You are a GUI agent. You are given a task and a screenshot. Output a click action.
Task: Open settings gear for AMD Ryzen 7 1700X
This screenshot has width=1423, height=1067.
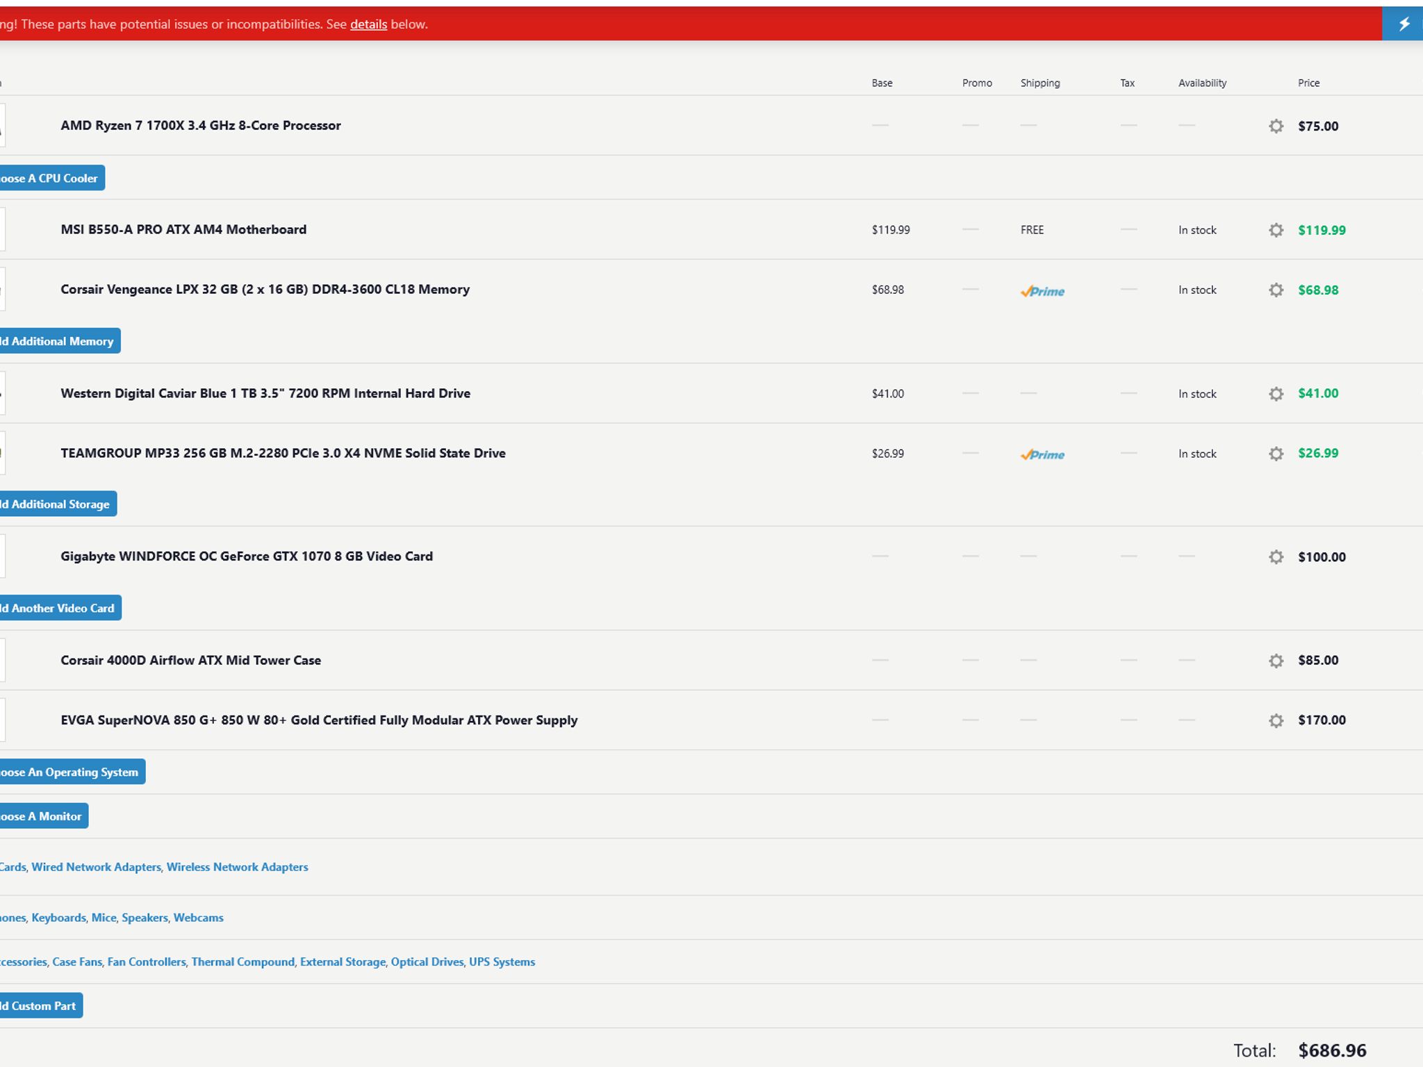(x=1276, y=126)
